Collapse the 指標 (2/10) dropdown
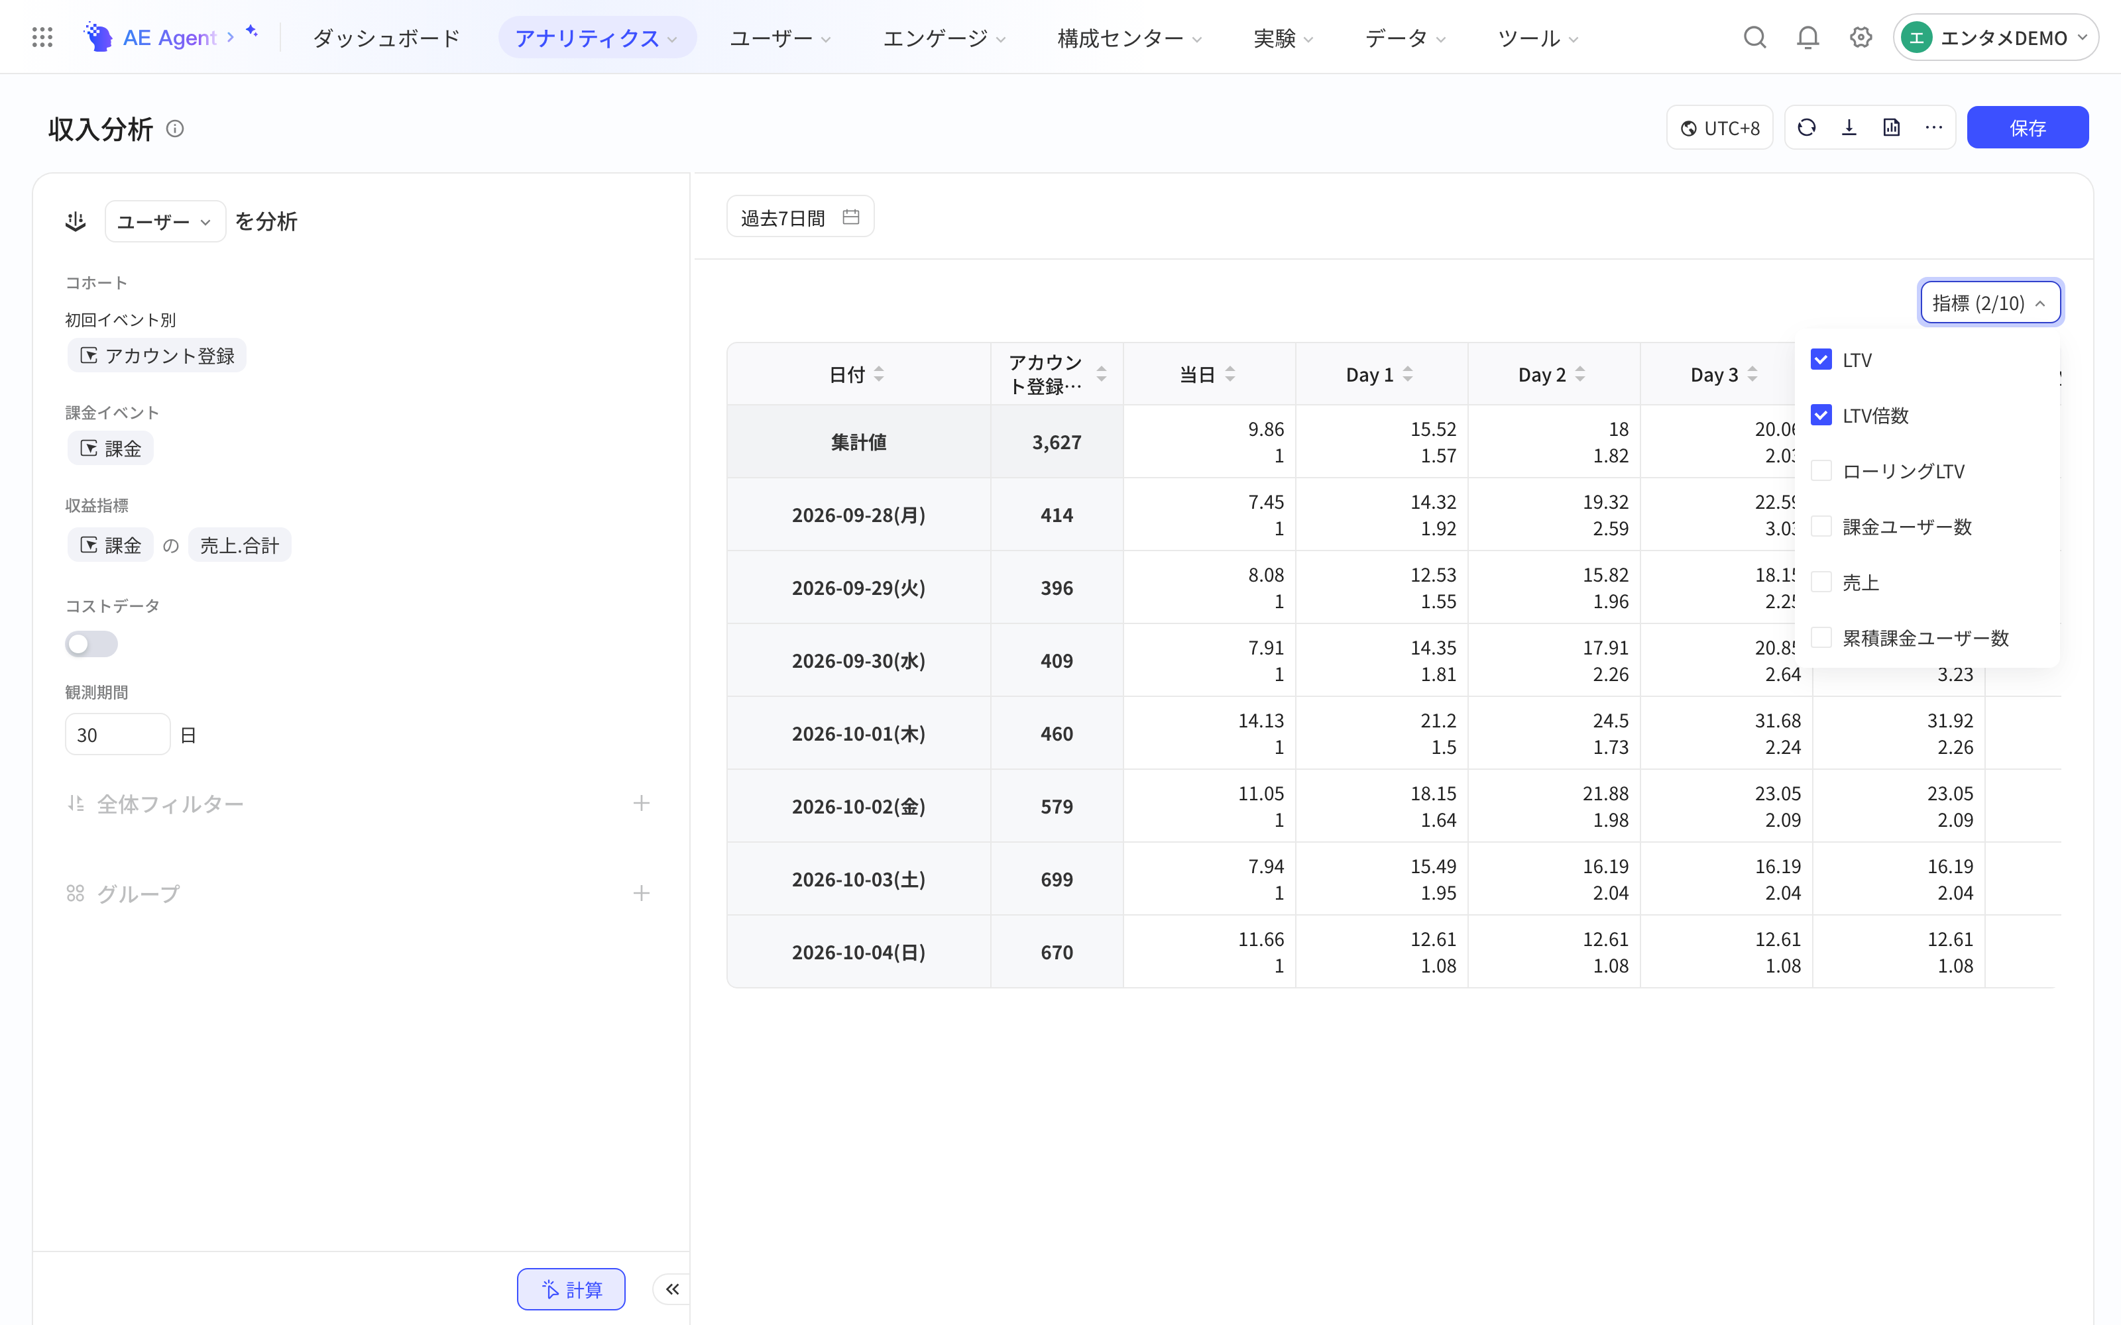The width and height of the screenshot is (2121, 1325). pyautogui.click(x=1990, y=302)
